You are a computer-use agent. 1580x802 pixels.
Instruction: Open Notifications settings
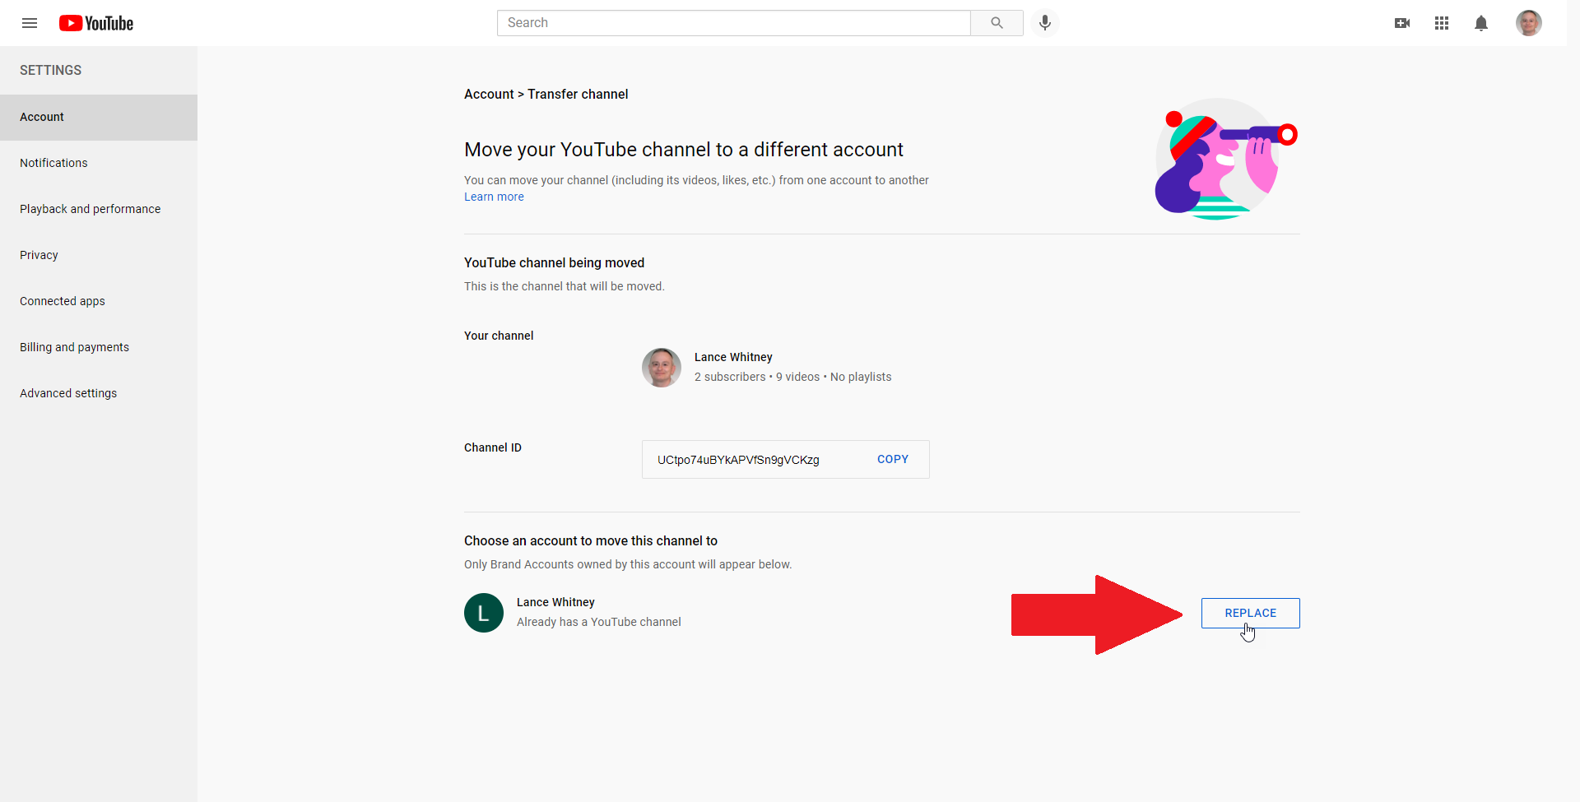click(x=99, y=163)
